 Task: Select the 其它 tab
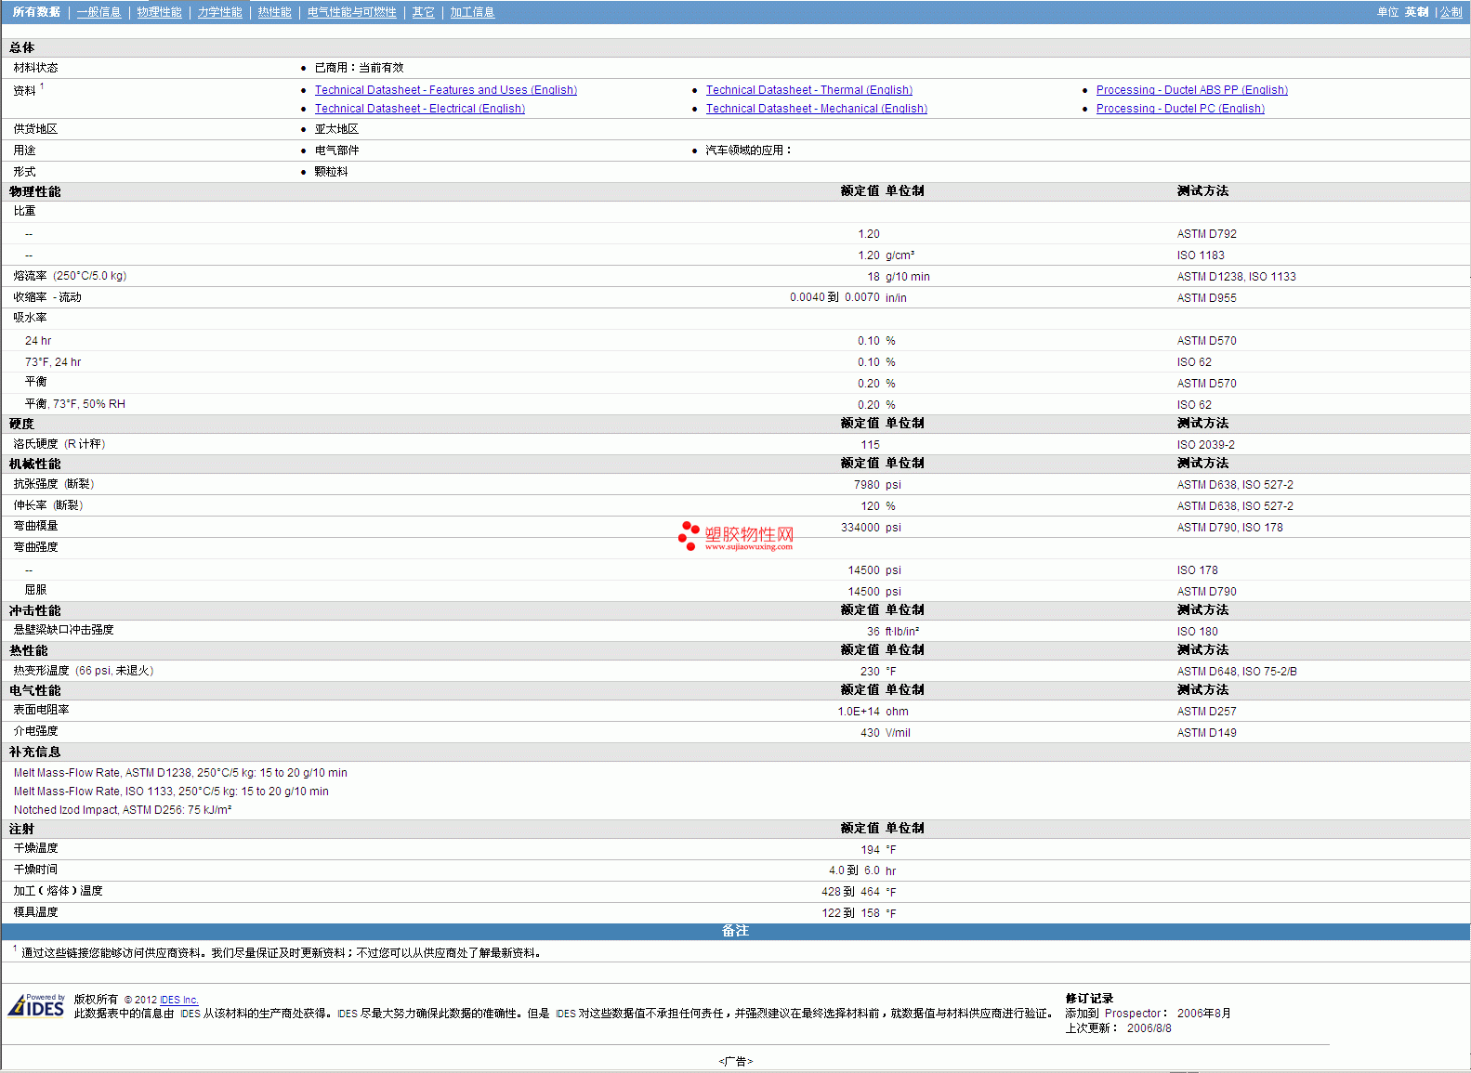pos(423,12)
